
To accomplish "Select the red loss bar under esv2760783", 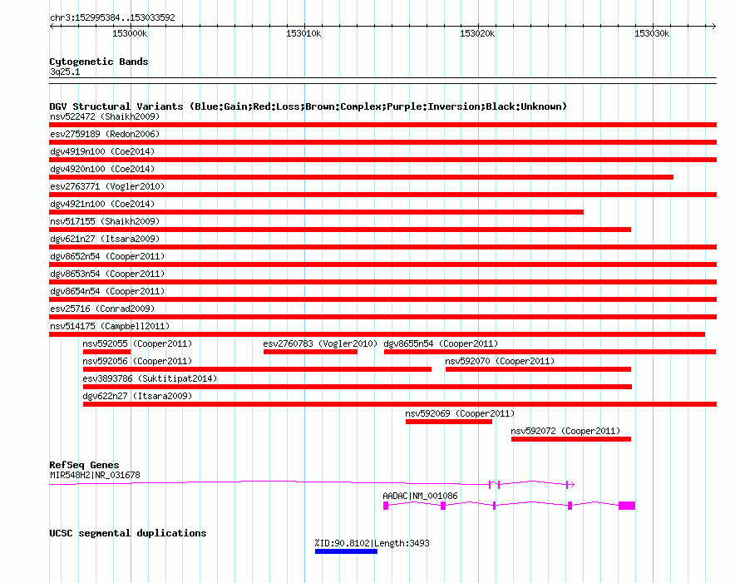I will click(x=310, y=352).
